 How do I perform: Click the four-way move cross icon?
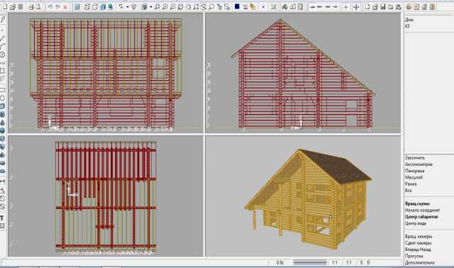tap(356, 6)
